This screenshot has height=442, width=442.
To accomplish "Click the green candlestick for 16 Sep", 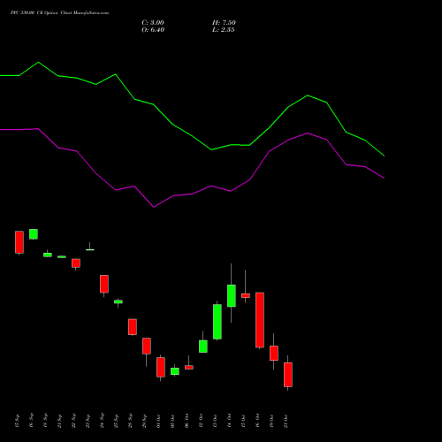I will [34, 234].
